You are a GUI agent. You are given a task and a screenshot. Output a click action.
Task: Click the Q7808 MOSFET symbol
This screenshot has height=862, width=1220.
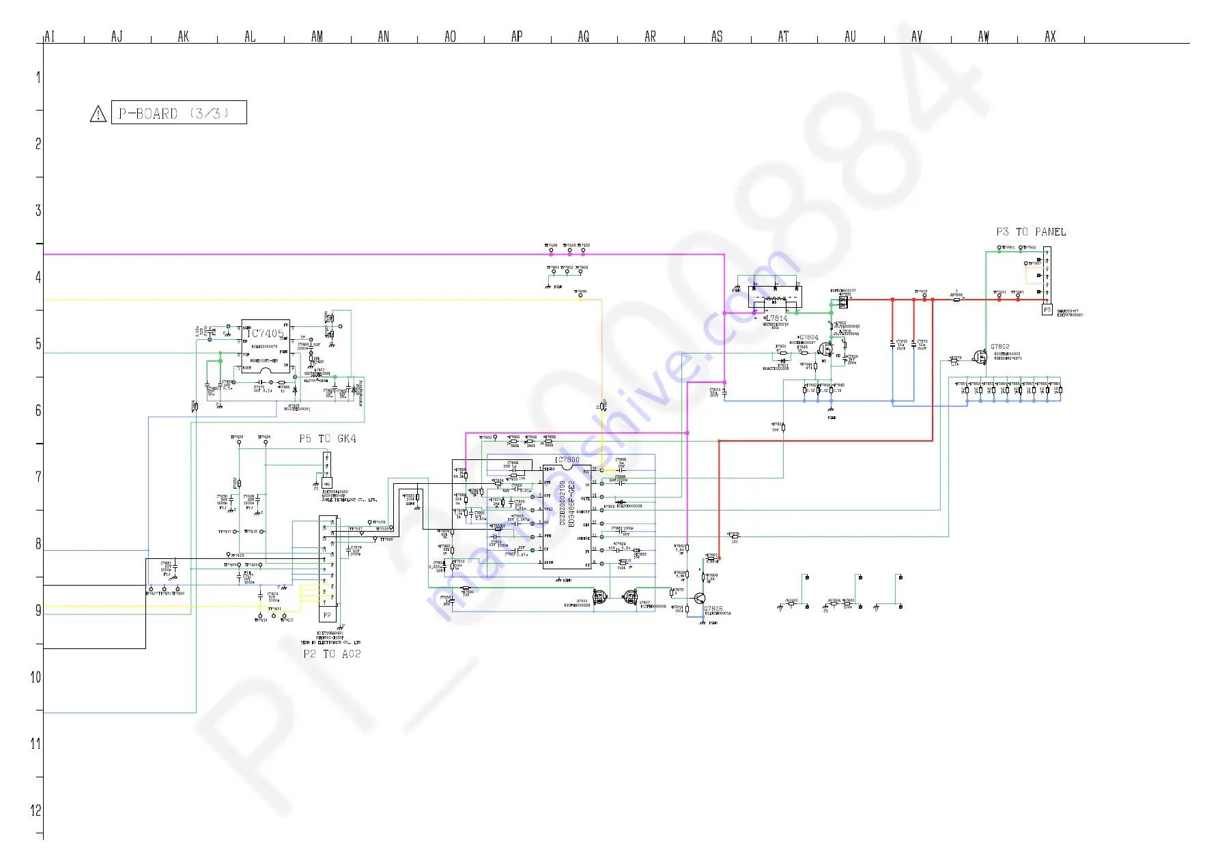pyautogui.click(x=599, y=597)
